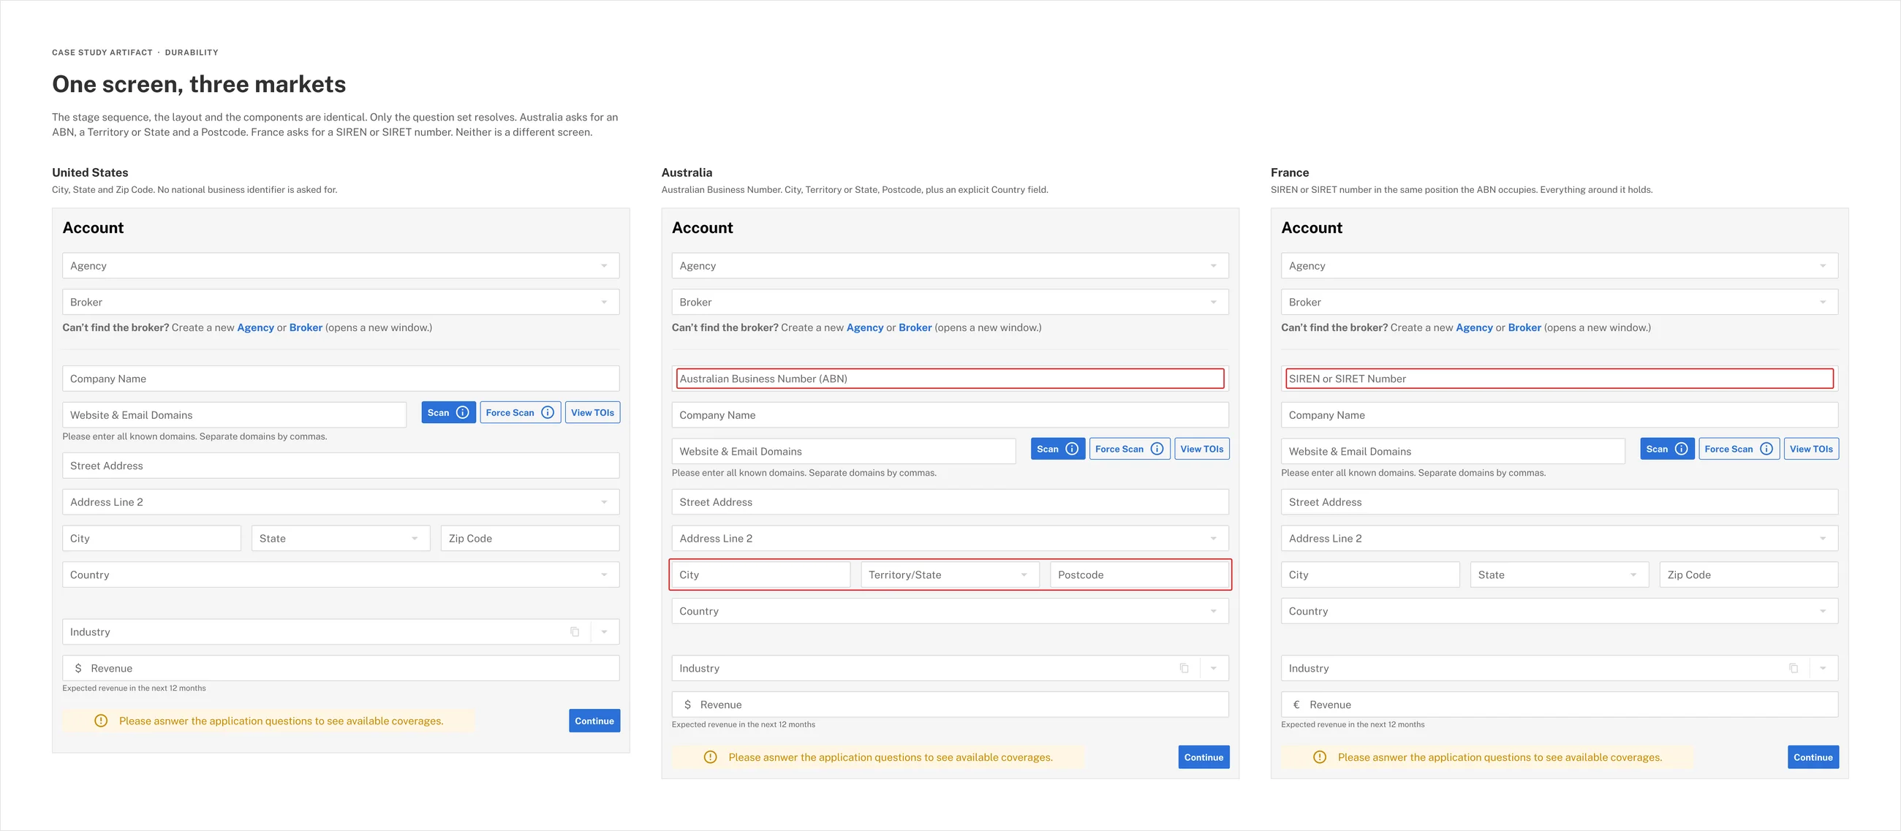
Task: Open the Industry dropdown arrow in the Australia form
Action: (1214, 669)
